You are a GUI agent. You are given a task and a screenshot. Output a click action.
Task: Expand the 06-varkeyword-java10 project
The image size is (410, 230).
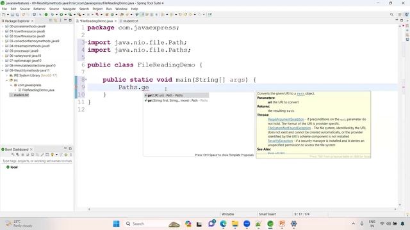pos(3,56)
